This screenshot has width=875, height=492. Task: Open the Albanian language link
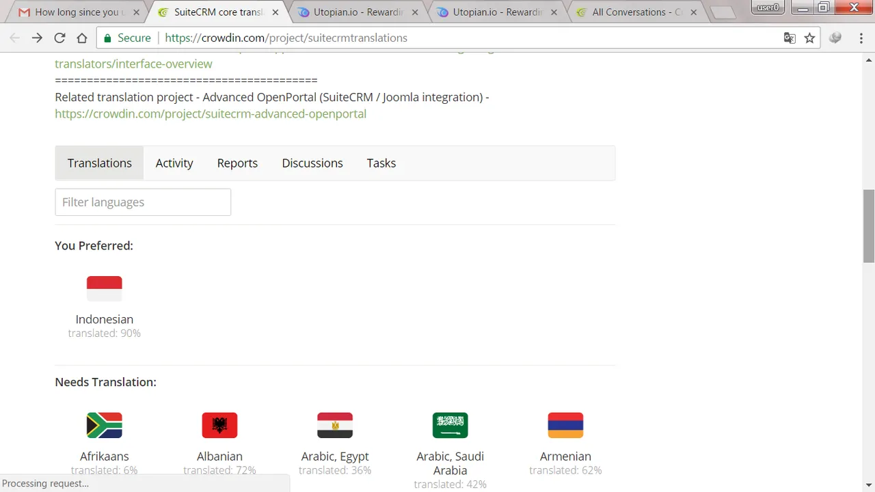219,456
